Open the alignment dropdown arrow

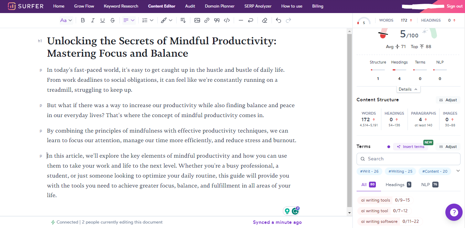click(133, 20)
